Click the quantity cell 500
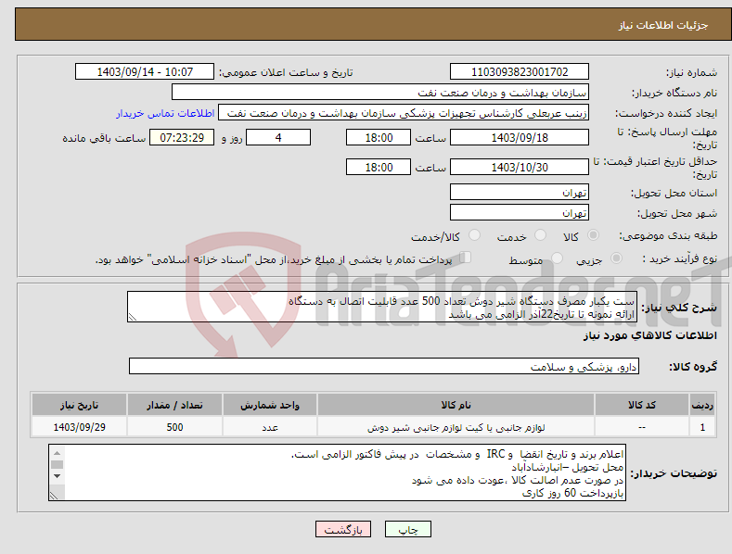Image resolution: width=732 pixels, height=554 pixels. 174,427
